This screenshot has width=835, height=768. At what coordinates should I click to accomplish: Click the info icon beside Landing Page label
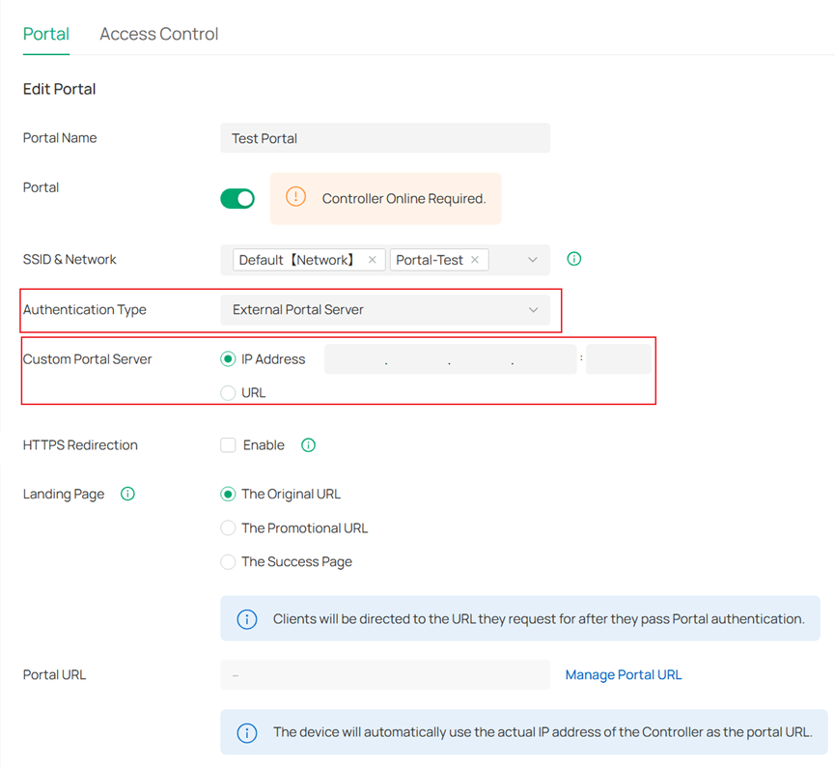point(127,494)
